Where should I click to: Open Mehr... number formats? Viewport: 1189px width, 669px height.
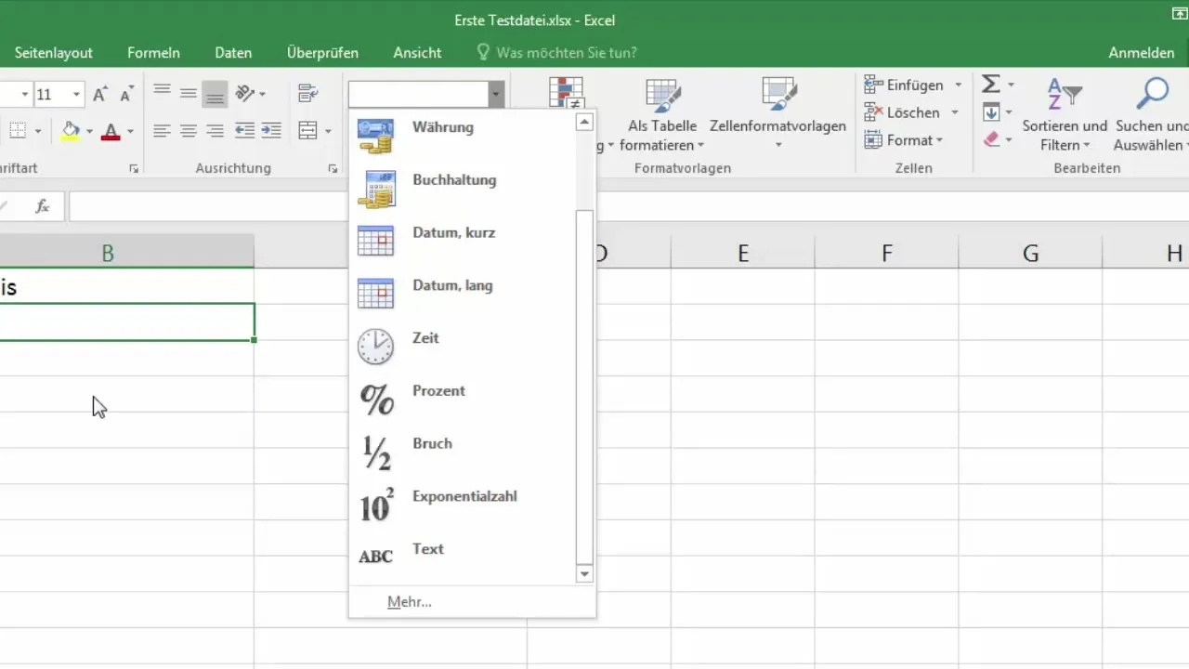tap(410, 602)
